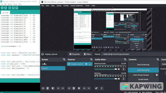Open Virtual Camera settings gear
The image size is (166, 93).
[157, 75]
